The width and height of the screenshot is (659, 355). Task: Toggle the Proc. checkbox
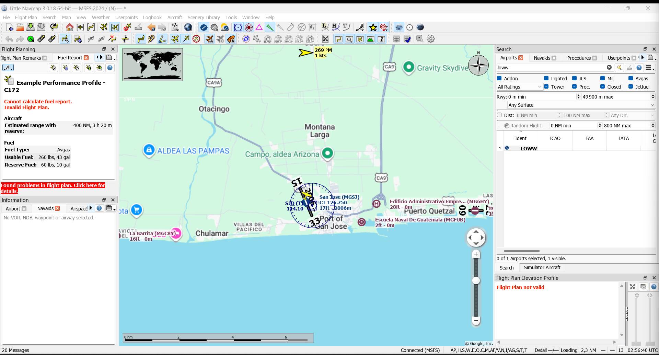(x=574, y=87)
